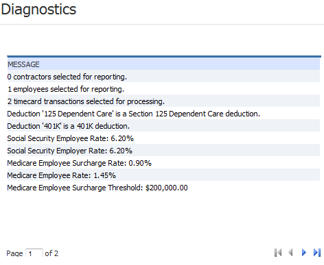Select the Medicare Employee Rate 1.45% row
This screenshot has width=324, height=265.
click(x=163, y=175)
